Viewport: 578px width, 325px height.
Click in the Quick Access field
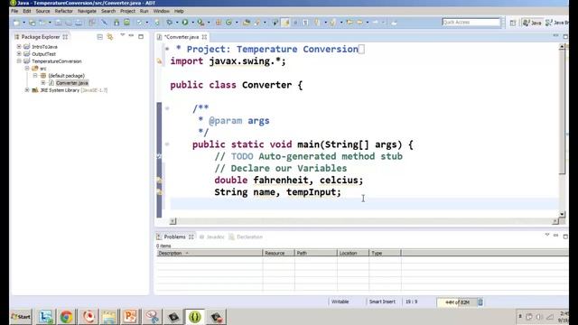coord(471,23)
